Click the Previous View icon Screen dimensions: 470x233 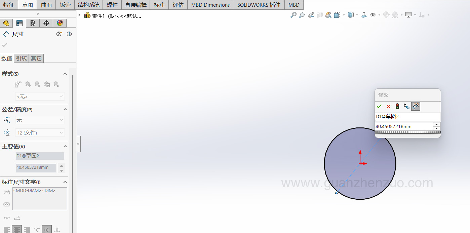311,15
